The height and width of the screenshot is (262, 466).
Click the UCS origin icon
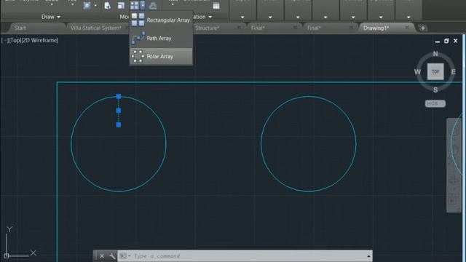pyautogui.click(x=7, y=255)
